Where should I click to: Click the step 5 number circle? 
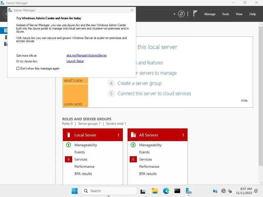pos(111,93)
